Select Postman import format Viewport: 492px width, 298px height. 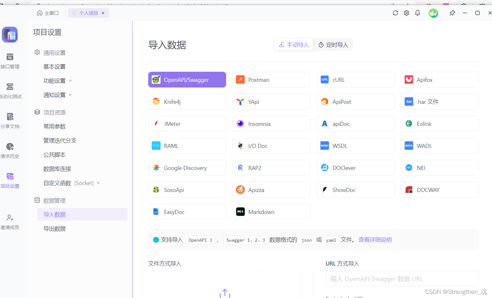[x=271, y=80]
